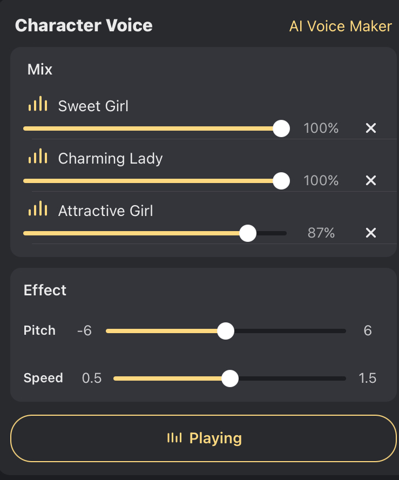Viewport: 399px width, 480px height.
Task: Click the 87% mix value for Attractive Girl
Action: [x=321, y=233]
